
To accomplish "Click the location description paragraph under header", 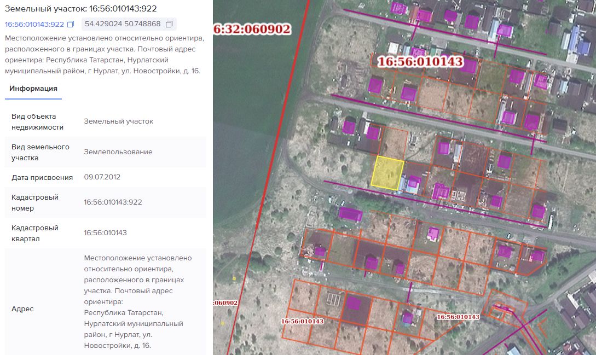I will pyautogui.click(x=105, y=54).
